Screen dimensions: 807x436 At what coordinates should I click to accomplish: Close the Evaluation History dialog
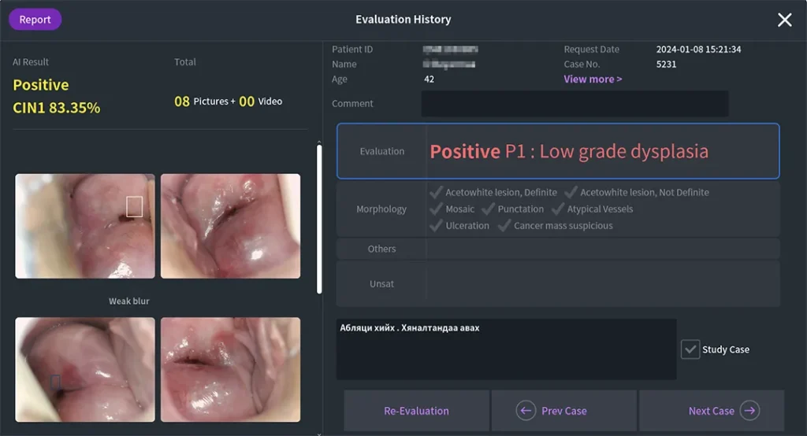point(784,20)
